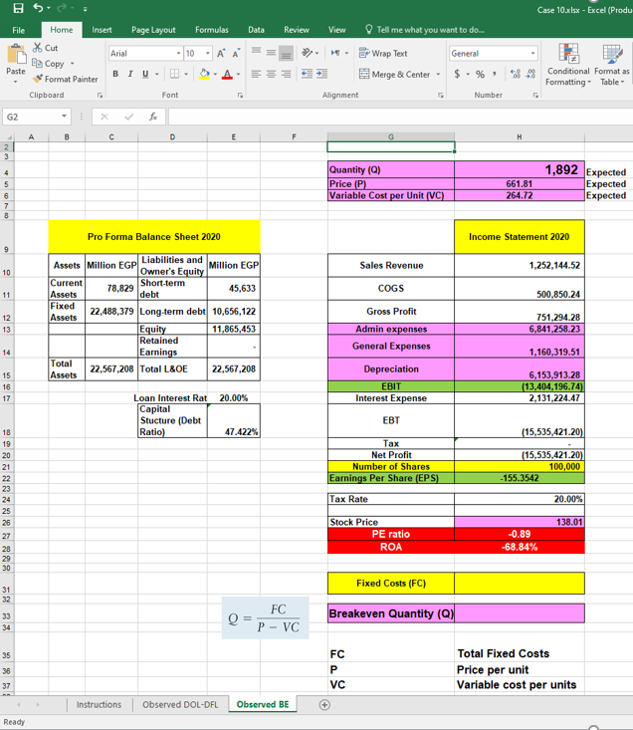Click Increase Decimal icon
The height and width of the screenshot is (730, 633).
point(515,74)
